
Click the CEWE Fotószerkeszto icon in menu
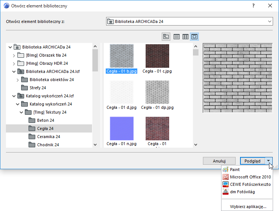click(226, 185)
